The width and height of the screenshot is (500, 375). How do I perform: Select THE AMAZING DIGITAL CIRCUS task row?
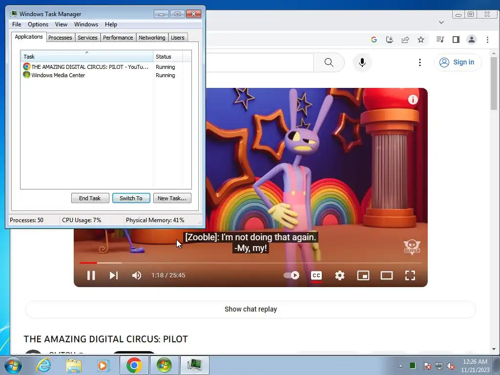[102, 66]
